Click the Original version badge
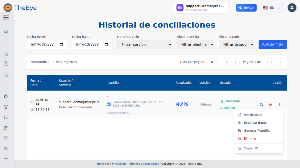This screenshot has height=168, width=300. pyautogui.click(x=206, y=105)
